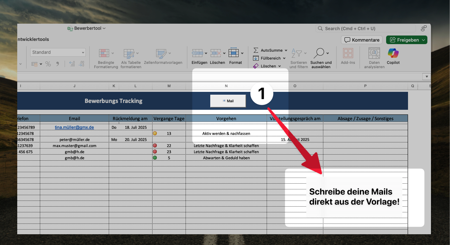
Task: Apply percent style with the % icon
Action: coord(48,64)
